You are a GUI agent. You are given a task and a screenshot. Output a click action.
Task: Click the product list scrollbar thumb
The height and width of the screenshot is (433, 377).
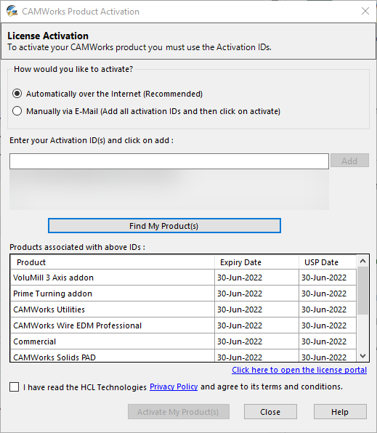point(362,291)
